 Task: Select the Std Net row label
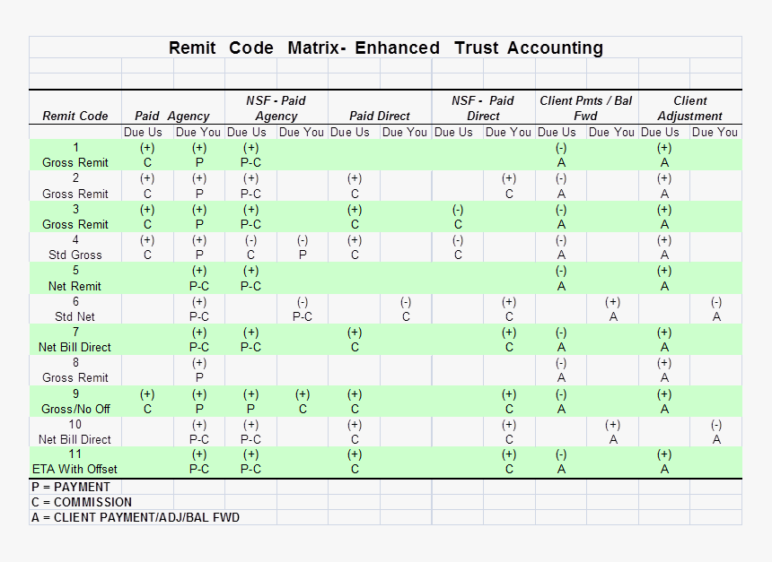coord(75,317)
